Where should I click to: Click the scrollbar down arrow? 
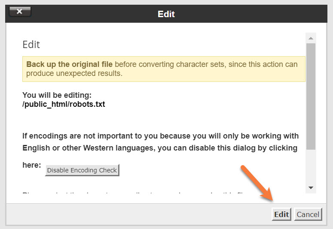tap(311, 188)
